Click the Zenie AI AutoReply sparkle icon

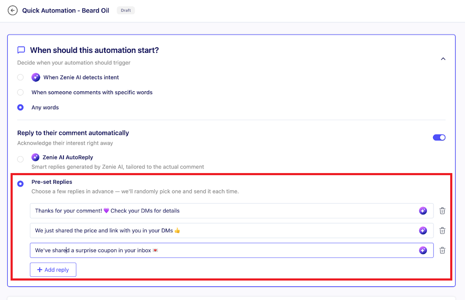tap(36, 157)
